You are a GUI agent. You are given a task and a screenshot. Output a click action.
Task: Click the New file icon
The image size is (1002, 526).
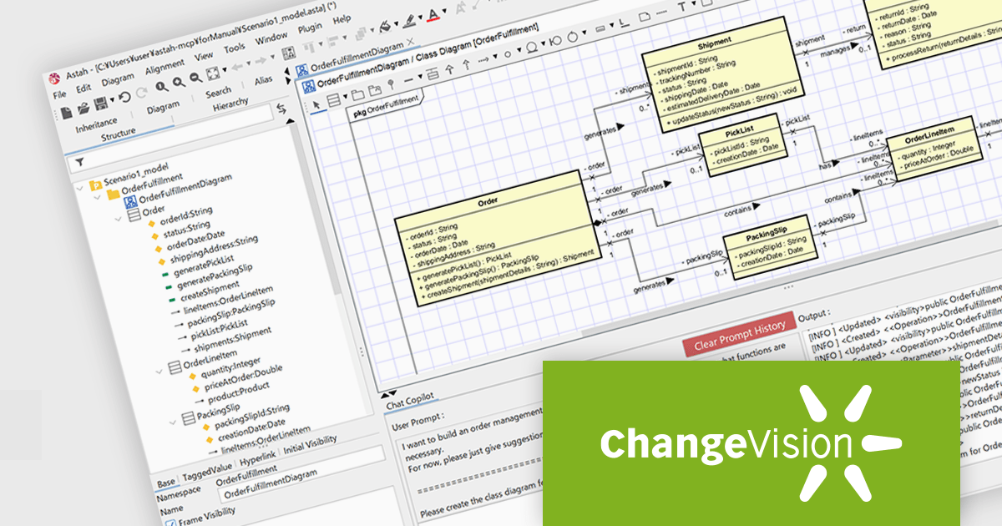(x=67, y=113)
